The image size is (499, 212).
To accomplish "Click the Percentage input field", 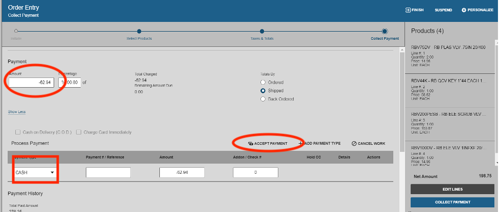I will (x=69, y=83).
